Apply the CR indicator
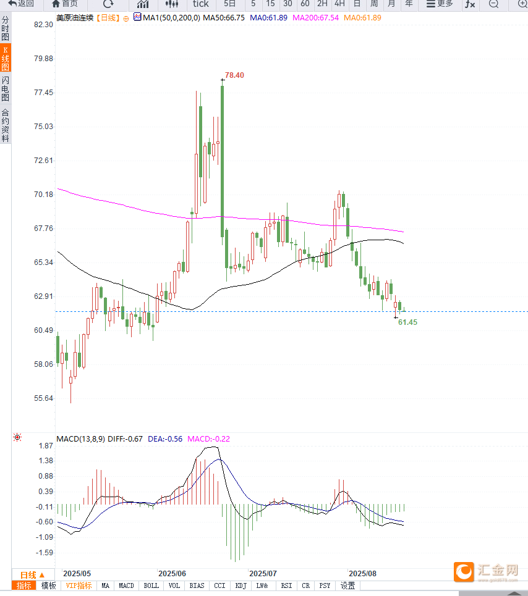 pyautogui.click(x=306, y=586)
